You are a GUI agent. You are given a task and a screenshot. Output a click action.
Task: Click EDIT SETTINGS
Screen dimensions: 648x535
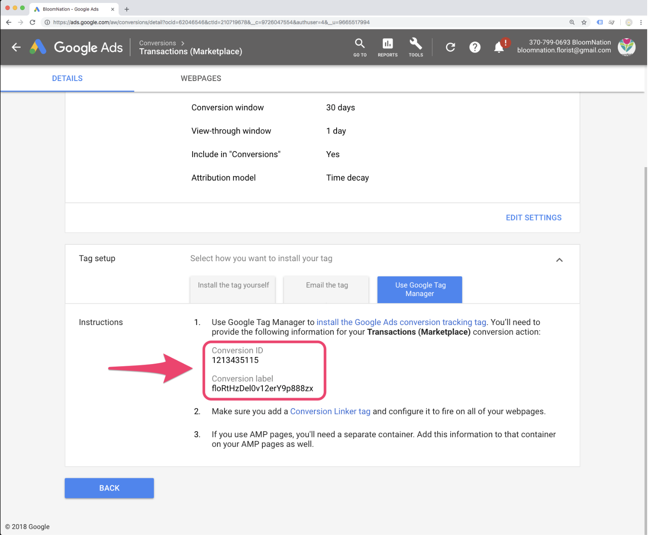(533, 218)
